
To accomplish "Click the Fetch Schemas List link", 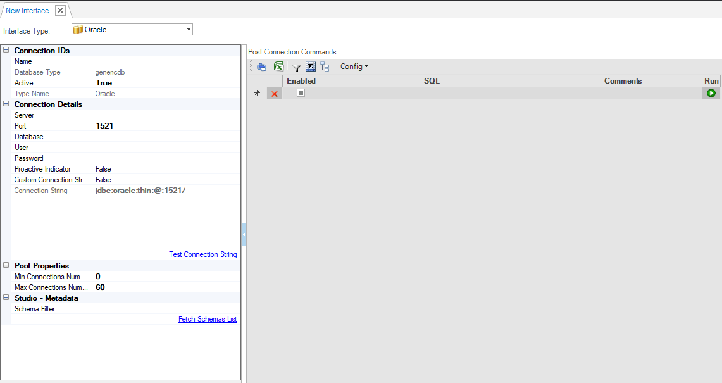I will [x=208, y=318].
